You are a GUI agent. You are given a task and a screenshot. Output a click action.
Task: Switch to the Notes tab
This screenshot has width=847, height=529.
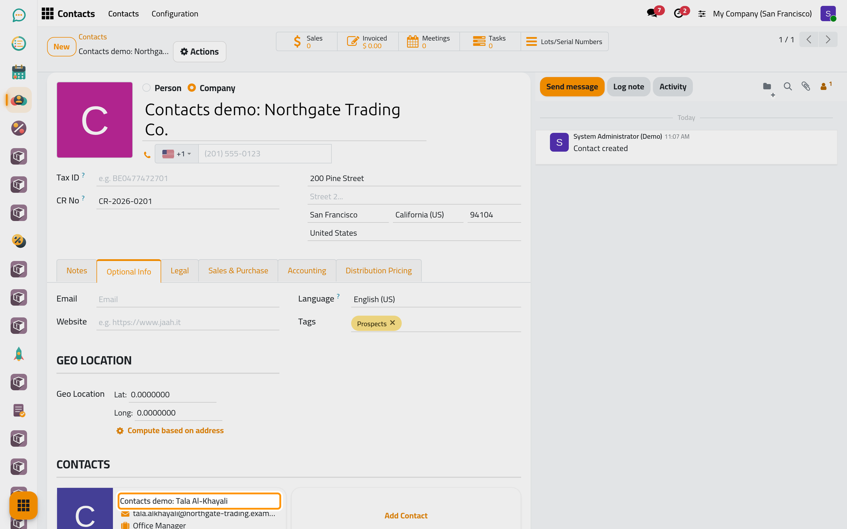[x=77, y=271]
